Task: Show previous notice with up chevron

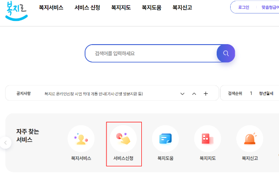Action: [194, 94]
